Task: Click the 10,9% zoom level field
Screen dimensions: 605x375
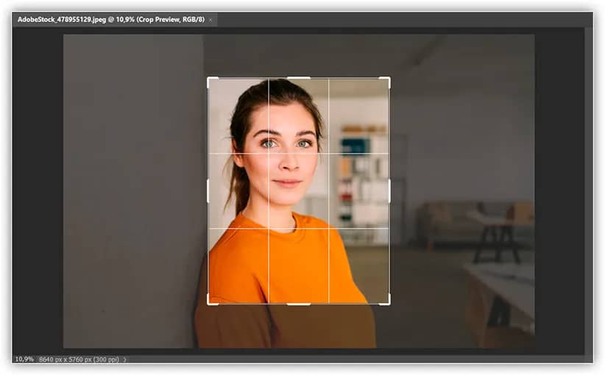Action: tap(24, 359)
